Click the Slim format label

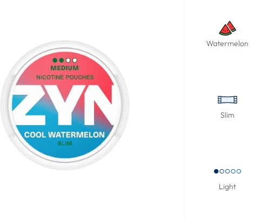click(228, 115)
